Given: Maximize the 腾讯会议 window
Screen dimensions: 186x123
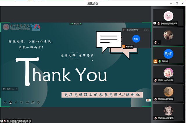Looking at the screenshot, I should click(176, 3).
